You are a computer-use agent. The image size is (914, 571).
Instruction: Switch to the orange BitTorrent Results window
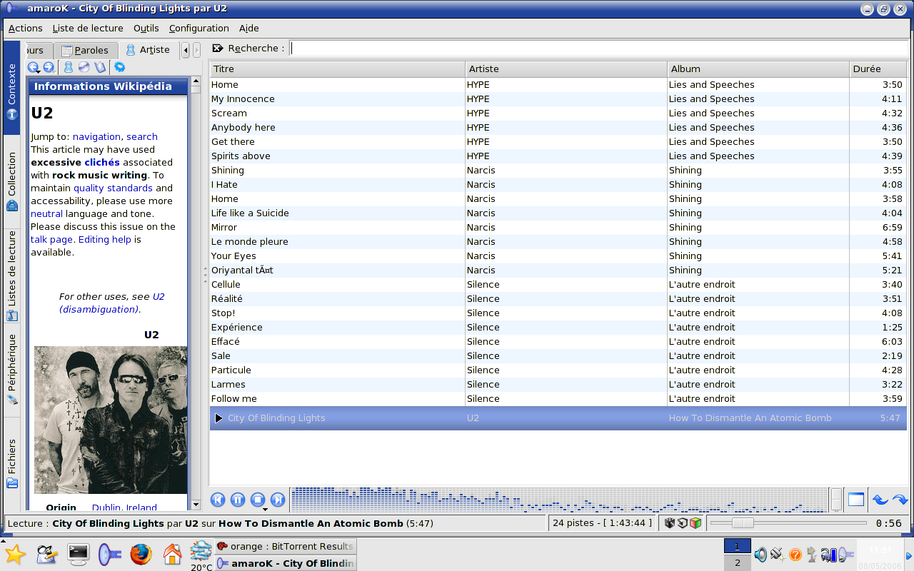tap(286, 547)
